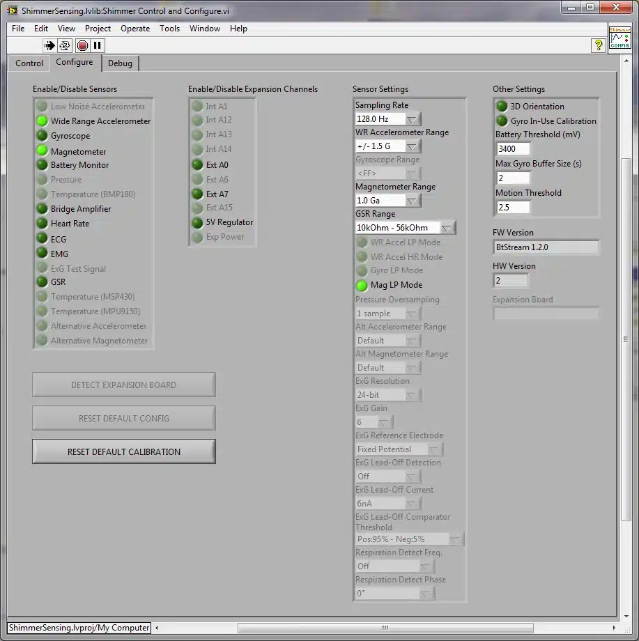Enable Ext A7 expansion channel
Viewport: 639px width, 641px height.
[x=197, y=194]
